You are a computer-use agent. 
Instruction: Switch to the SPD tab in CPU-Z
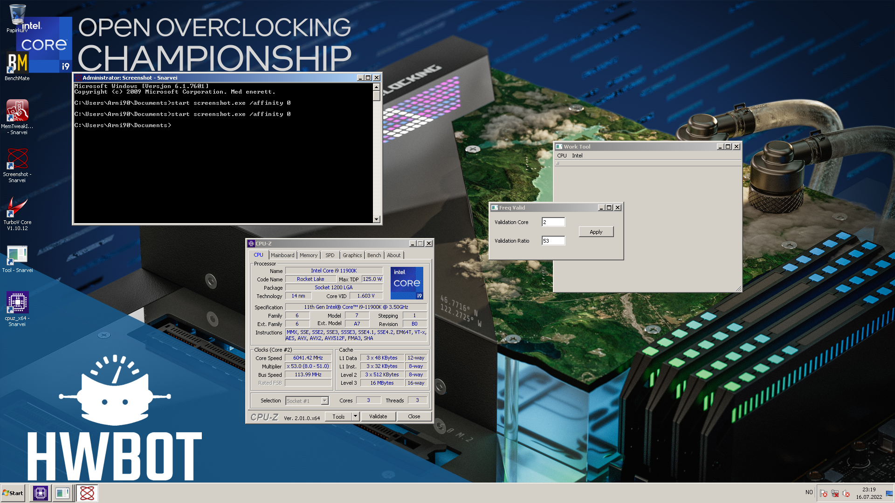(330, 255)
